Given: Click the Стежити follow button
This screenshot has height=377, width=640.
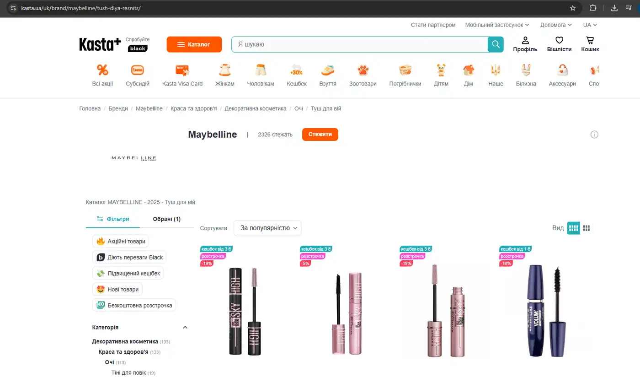Looking at the screenshot, I should pyautogui.click(x=320, y=135).
